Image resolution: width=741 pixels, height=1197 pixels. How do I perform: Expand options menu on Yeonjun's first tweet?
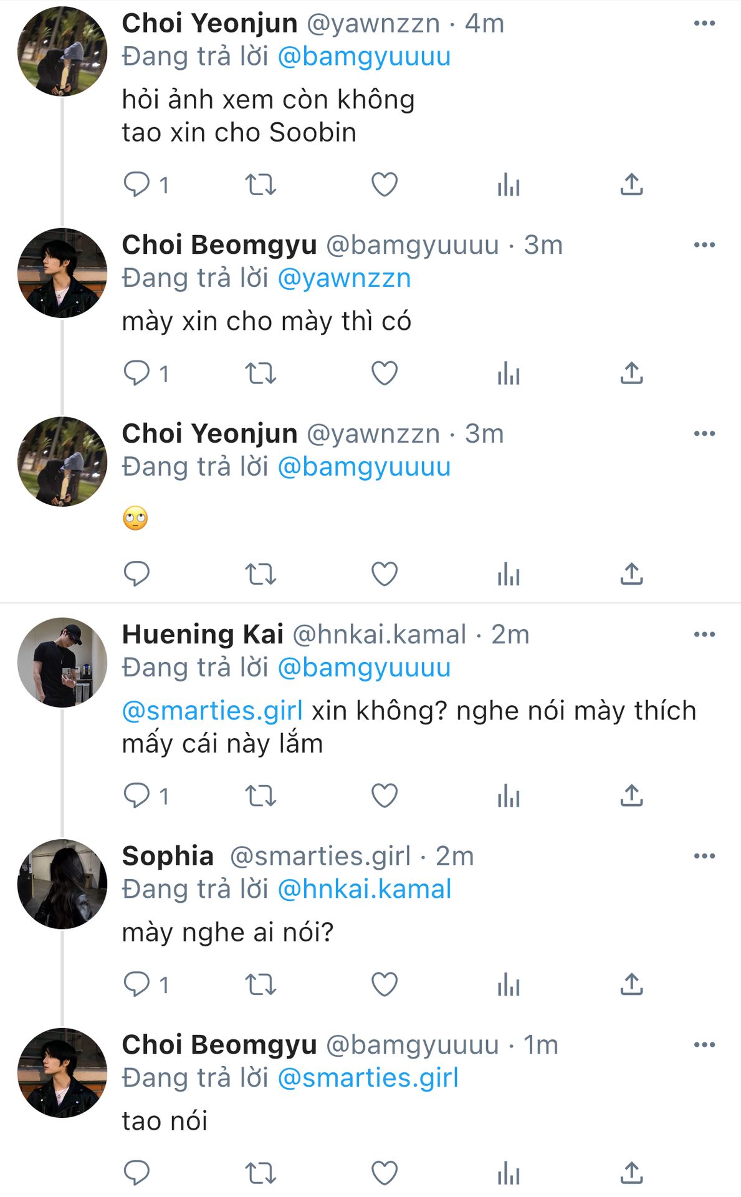click(x=704, y=24)
